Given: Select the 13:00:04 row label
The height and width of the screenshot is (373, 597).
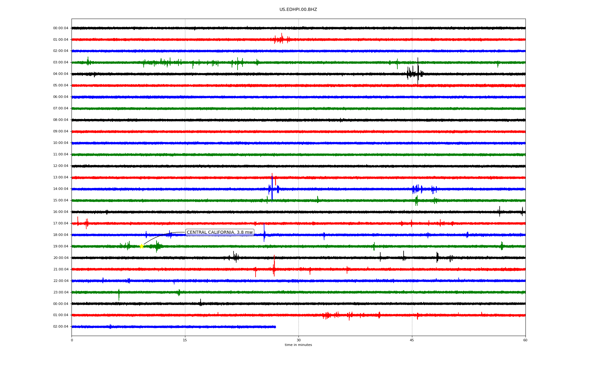Looking at the screenshot, I should (x=61, y=177).
